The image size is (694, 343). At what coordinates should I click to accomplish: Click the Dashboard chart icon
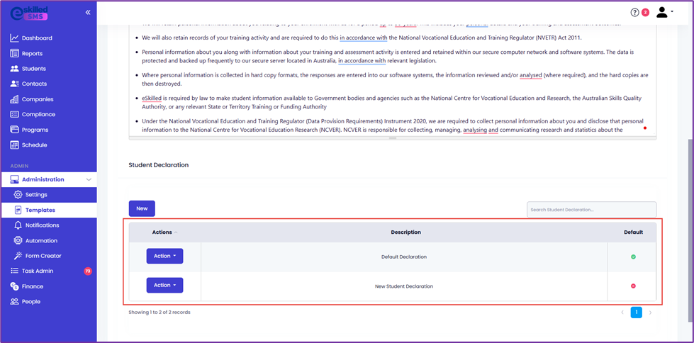coord(14,38)
